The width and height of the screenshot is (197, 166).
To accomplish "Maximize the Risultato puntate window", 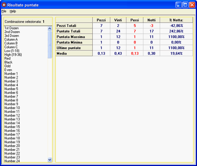I will [185, 5].
